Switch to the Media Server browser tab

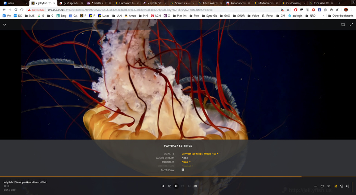pos(266,3)
